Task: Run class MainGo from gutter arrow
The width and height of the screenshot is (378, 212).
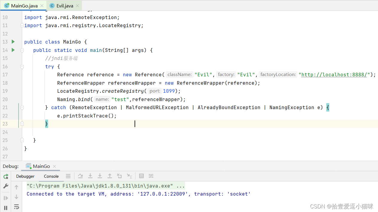Action: tap(13, 42)
